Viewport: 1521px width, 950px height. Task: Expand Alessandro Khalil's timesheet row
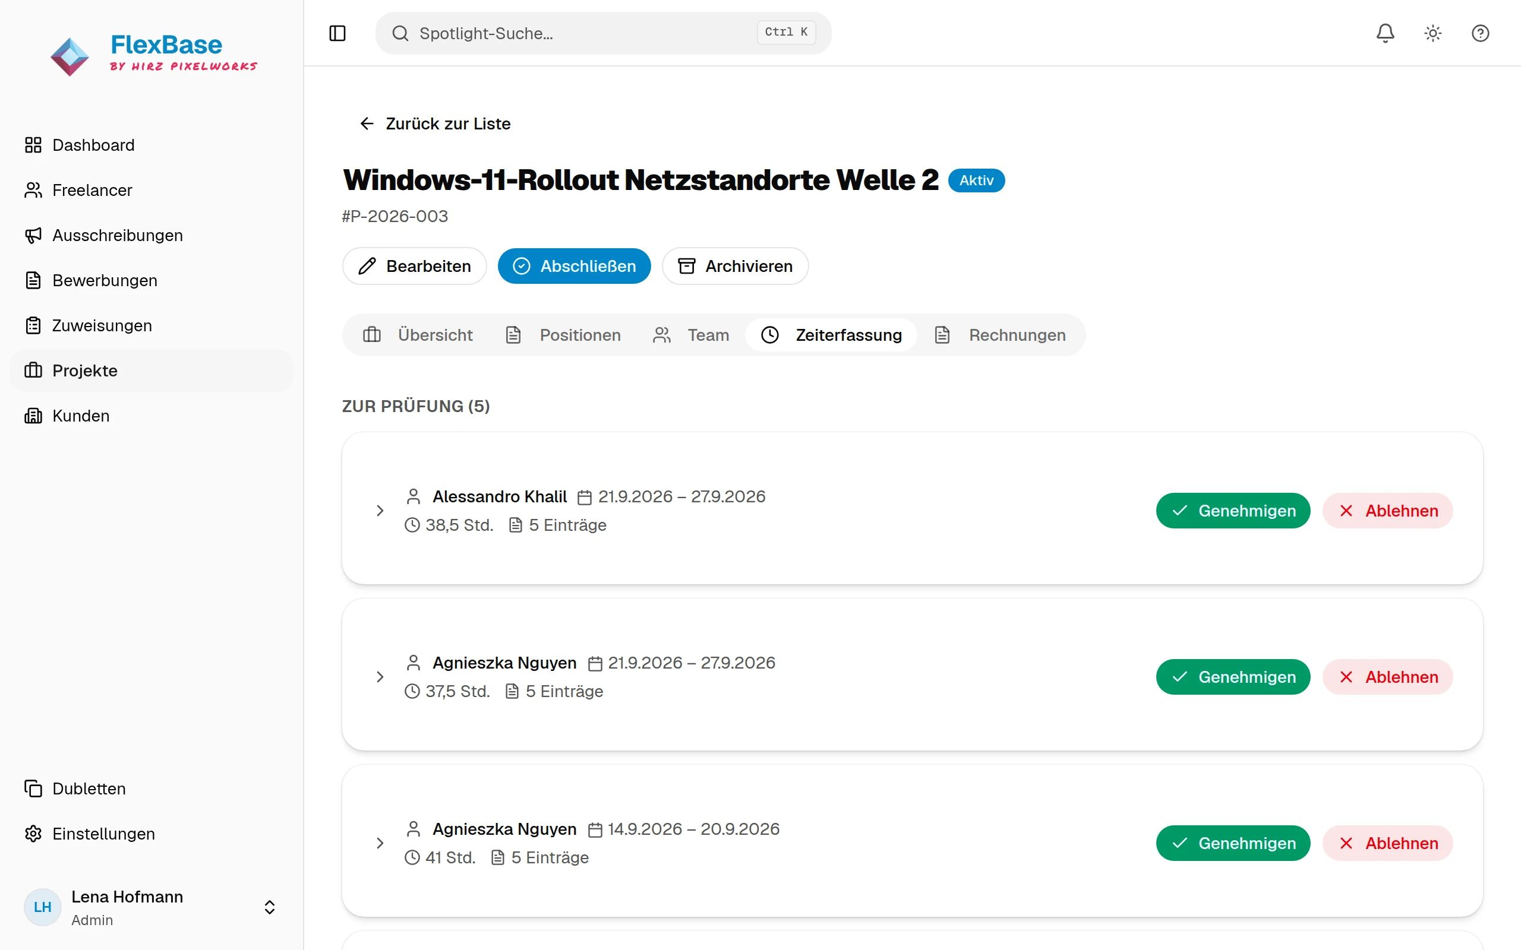click(380, 511)
